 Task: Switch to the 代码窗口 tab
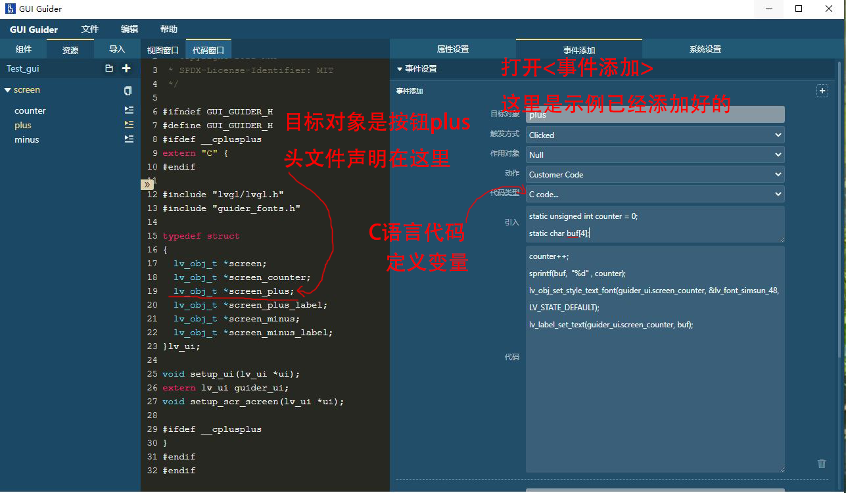(x=208, y=50)
